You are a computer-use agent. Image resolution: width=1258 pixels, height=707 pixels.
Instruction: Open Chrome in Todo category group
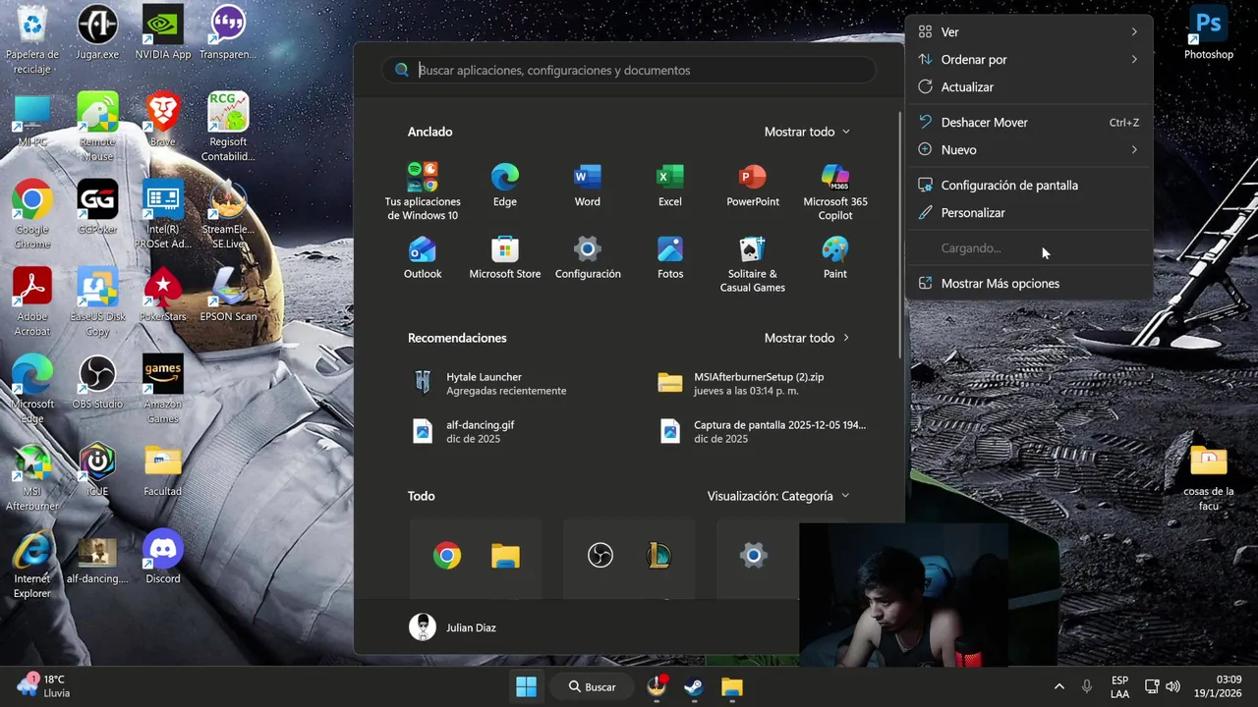447,557
